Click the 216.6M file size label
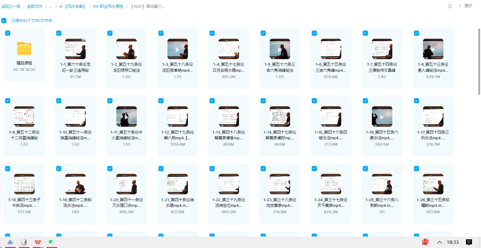 [280, 212]
